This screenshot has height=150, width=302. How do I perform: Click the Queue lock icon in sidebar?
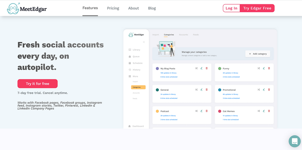pos(130,56)
